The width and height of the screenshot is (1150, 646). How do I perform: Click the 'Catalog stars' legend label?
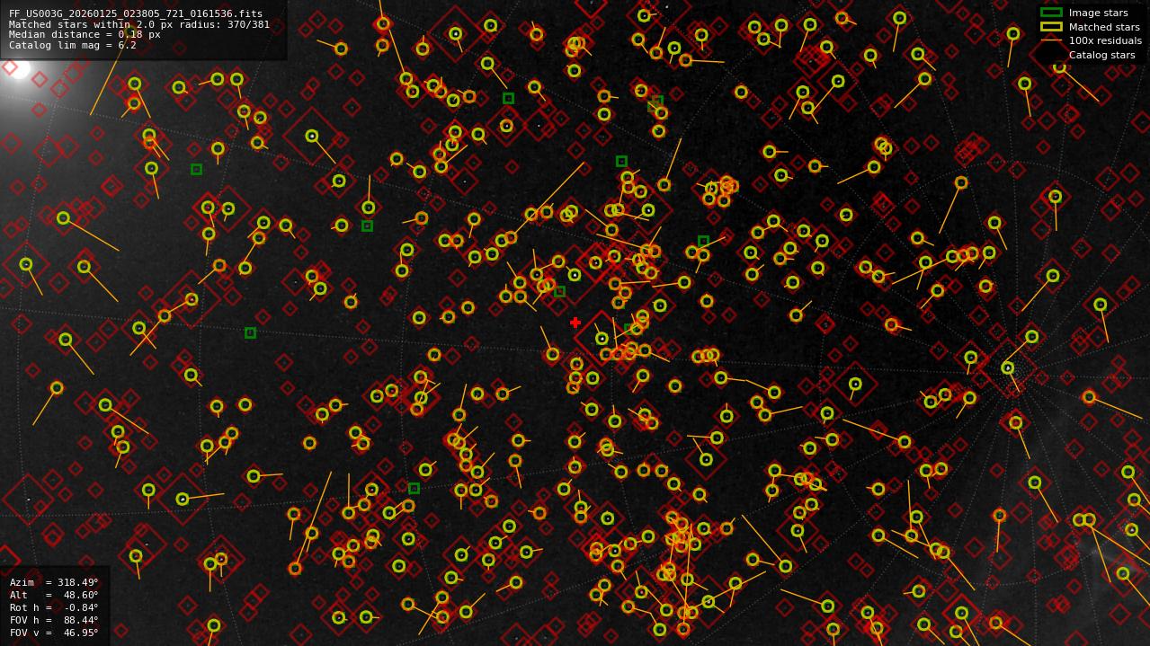point(1101,56)
